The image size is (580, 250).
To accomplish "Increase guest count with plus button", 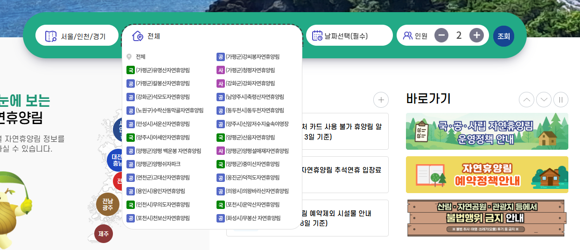I will 476,35.
